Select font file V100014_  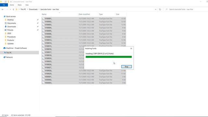click(84, 43)
